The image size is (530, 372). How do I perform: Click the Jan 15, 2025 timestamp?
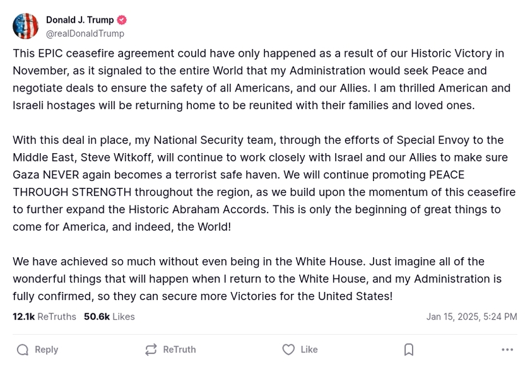point(471,317)
